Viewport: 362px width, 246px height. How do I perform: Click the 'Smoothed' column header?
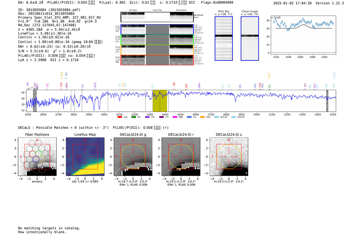(181, 10)
